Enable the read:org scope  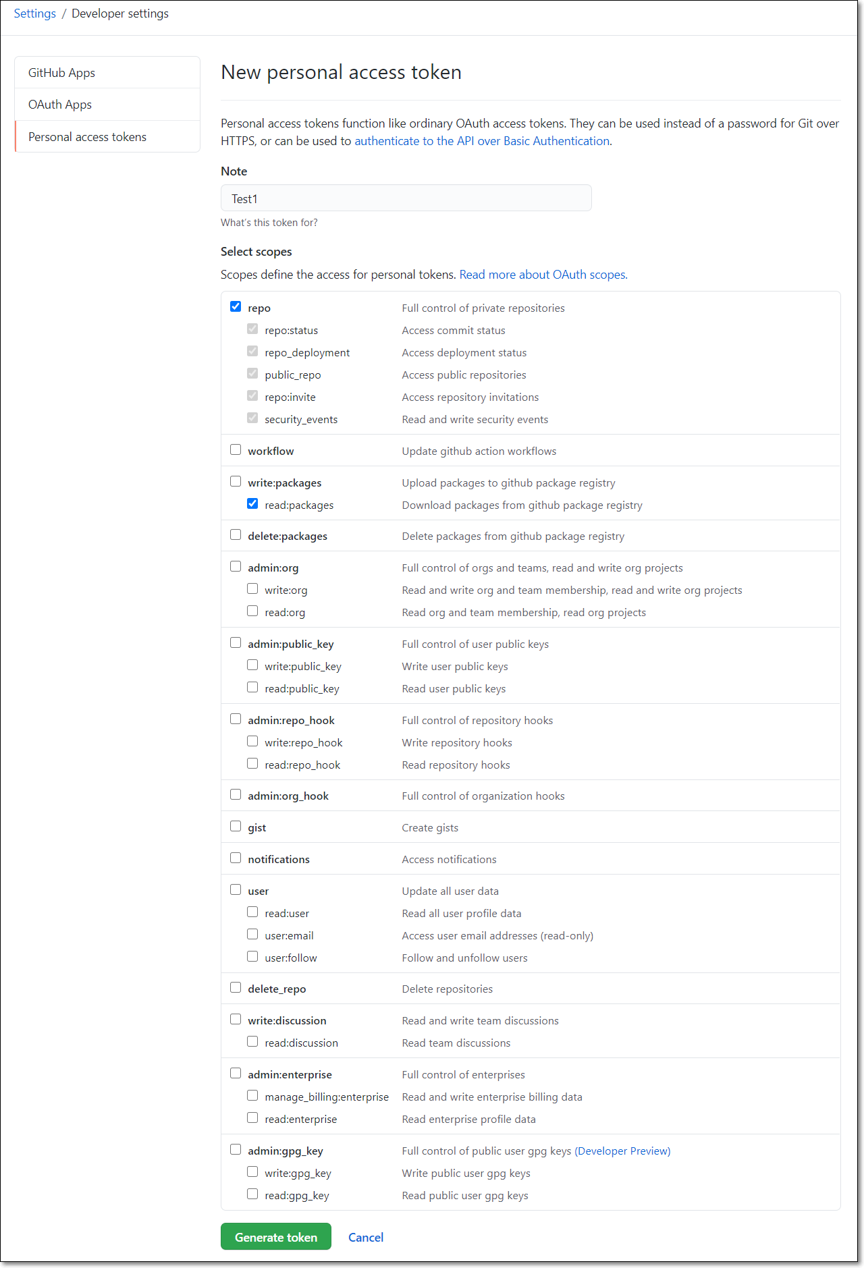pyautogui.click(x=252, y=611)
